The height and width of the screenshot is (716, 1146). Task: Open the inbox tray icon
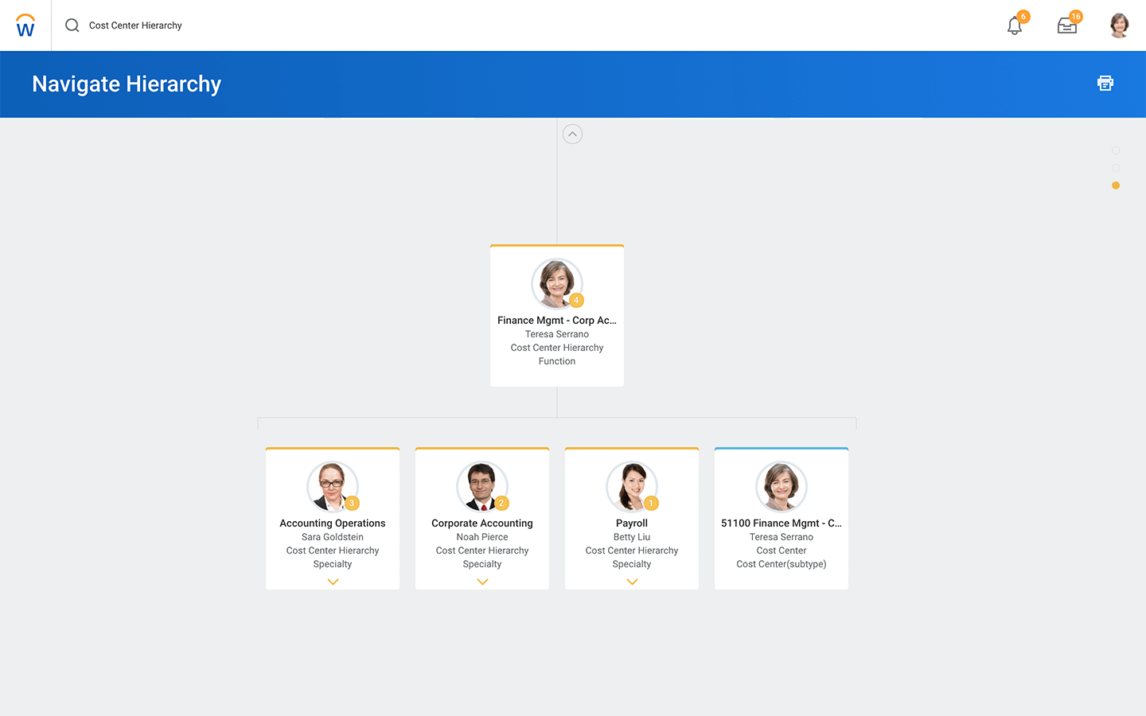(1067, 26)
